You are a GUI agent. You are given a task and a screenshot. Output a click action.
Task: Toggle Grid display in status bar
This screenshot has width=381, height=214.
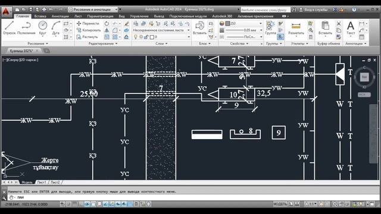74,204
